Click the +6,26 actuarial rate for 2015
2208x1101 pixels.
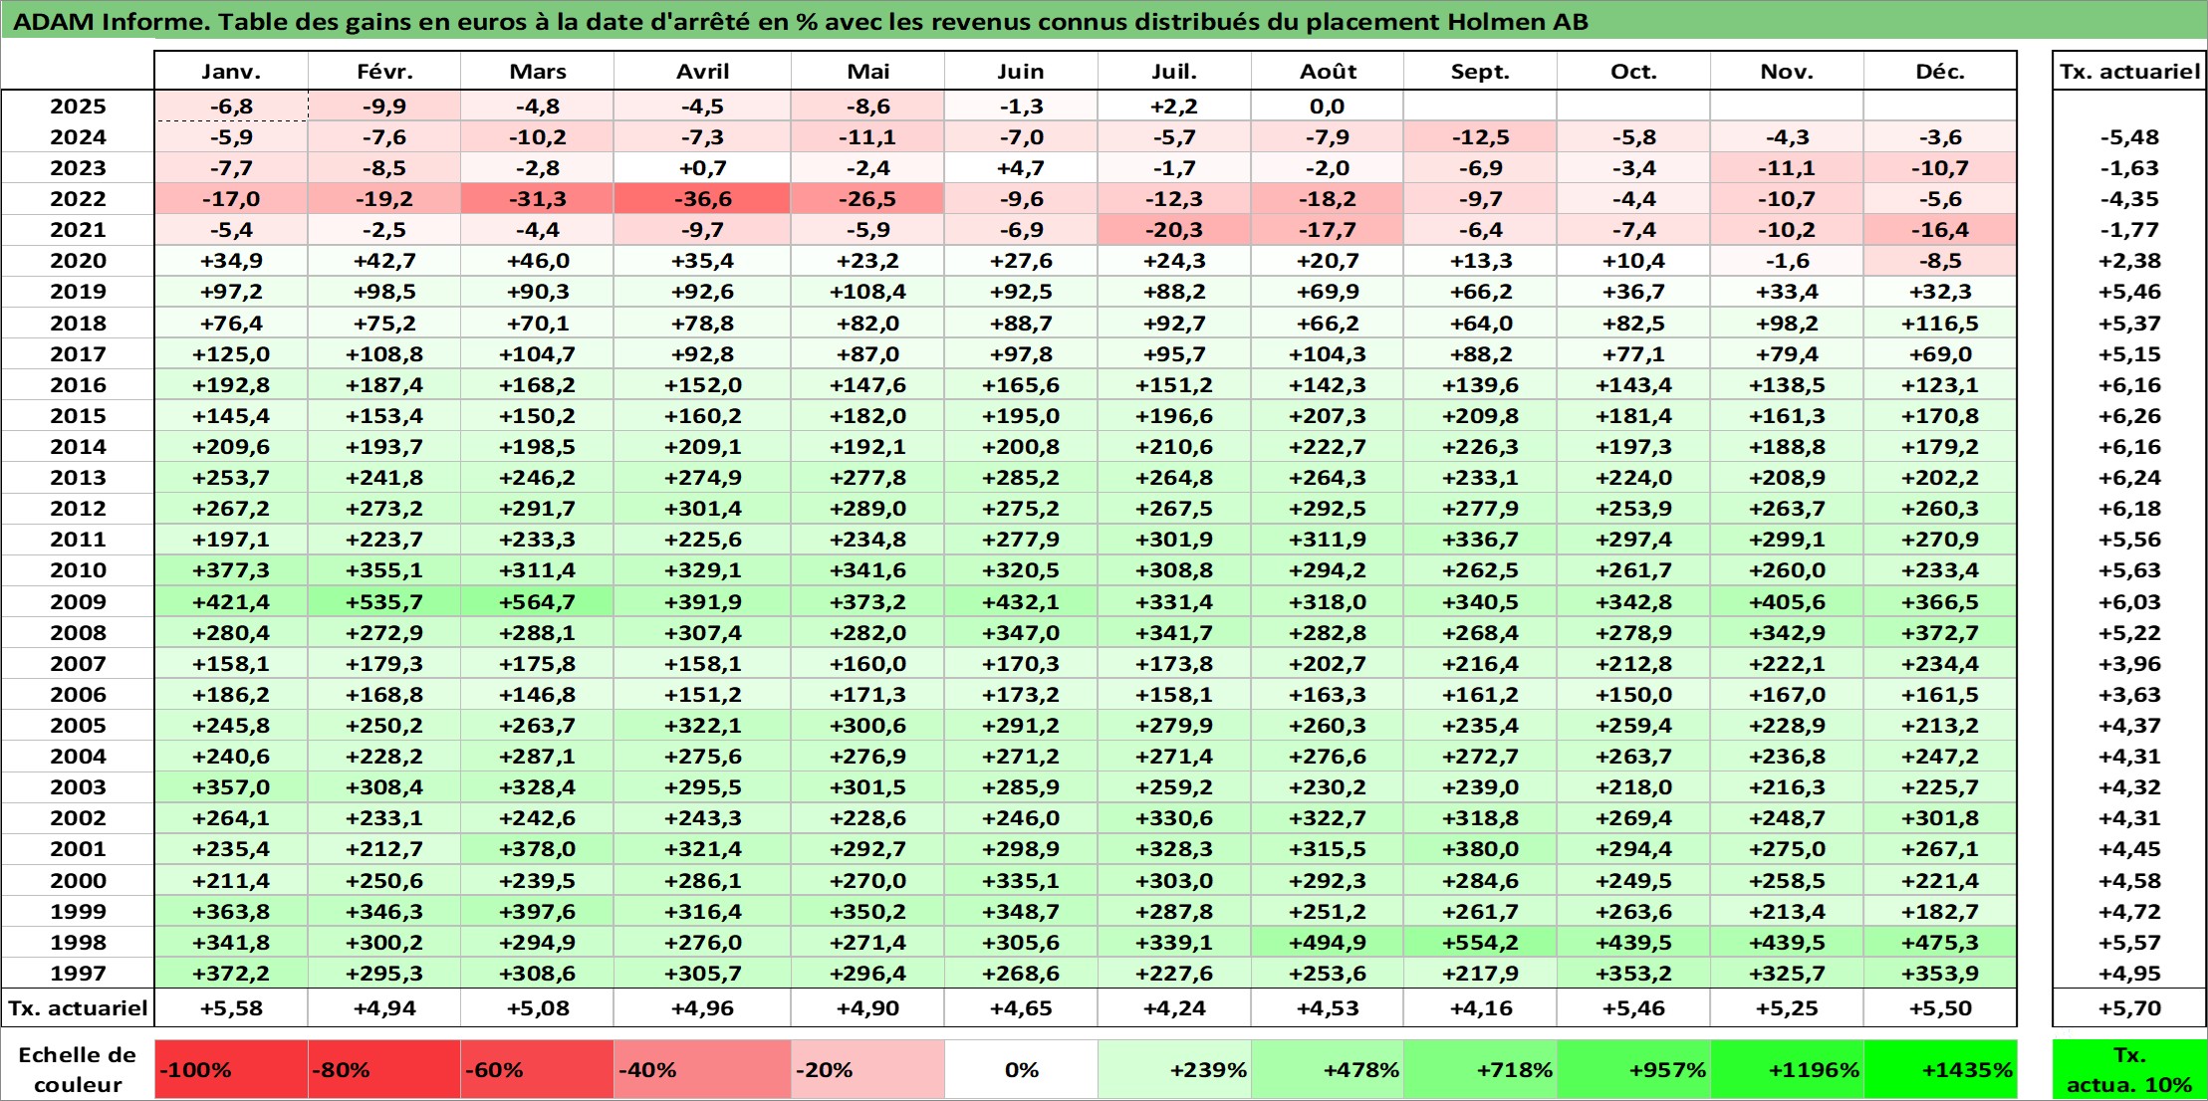click(x=2129, y=416)
